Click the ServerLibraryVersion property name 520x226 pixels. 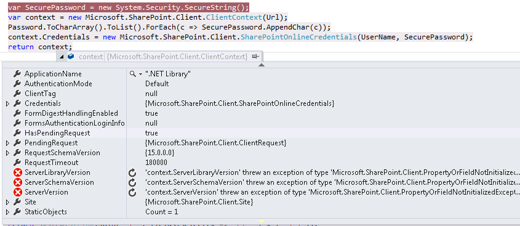pyautogui.click(x=57, y=172)
